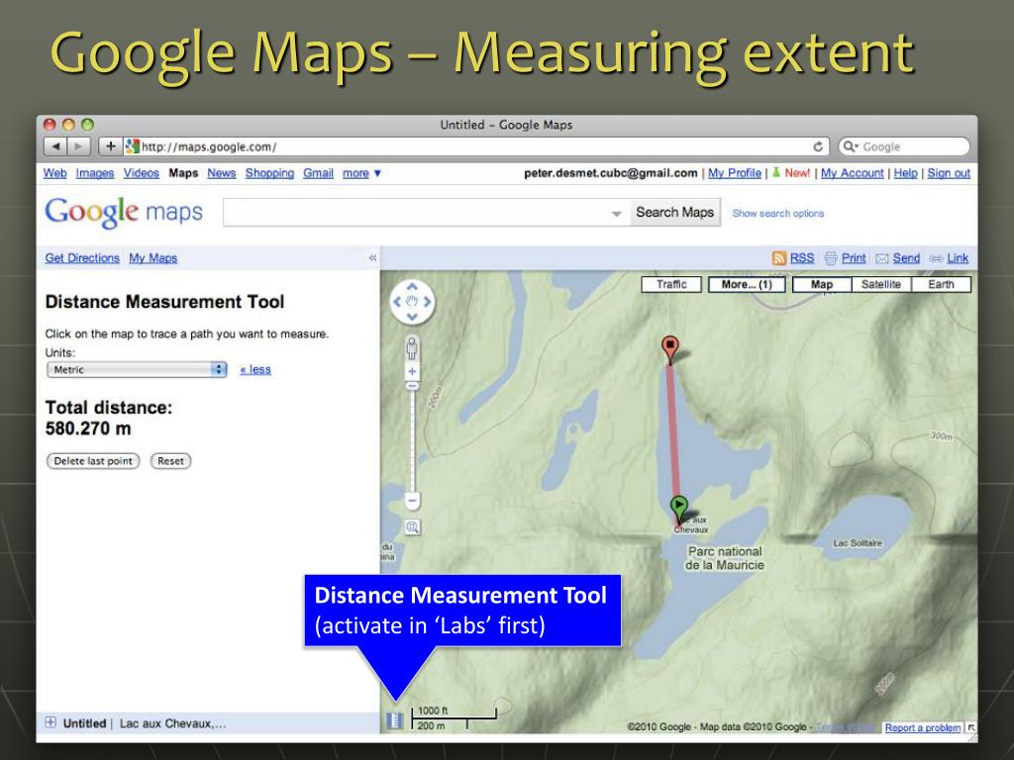The image size is (1014, 760).
Task: Click the magnifier icon in the Google search box
Action: pyautogui.click(x=850, y=146)
